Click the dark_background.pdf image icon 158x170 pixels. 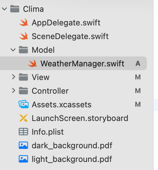tap(24, 145)
